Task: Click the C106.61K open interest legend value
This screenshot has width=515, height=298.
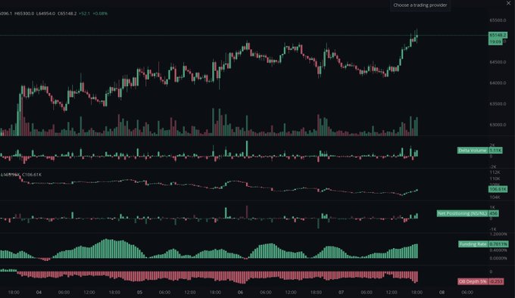Action: 32,175
